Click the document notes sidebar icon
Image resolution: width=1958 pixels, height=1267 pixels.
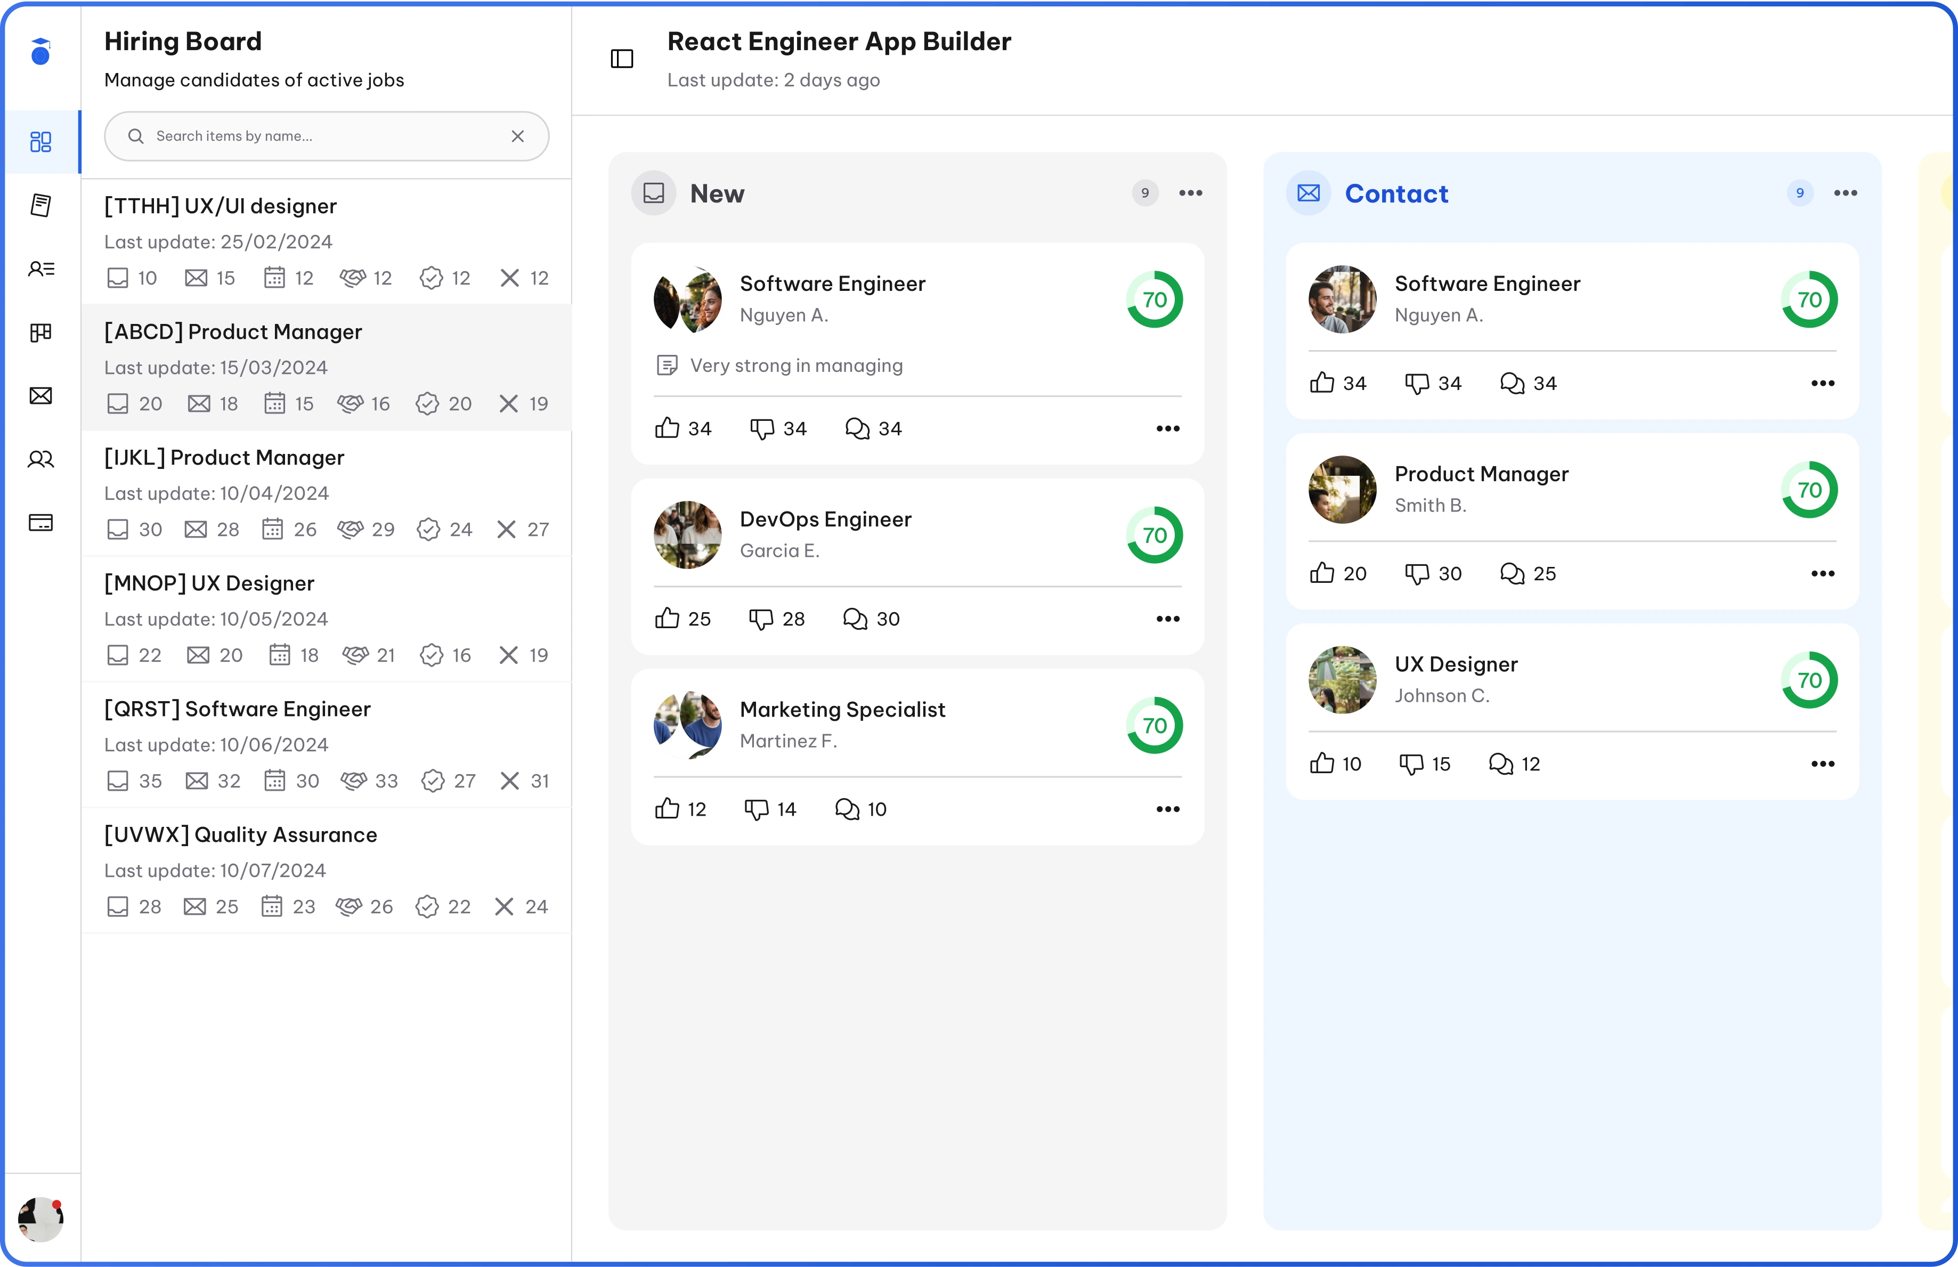point(40,205)
